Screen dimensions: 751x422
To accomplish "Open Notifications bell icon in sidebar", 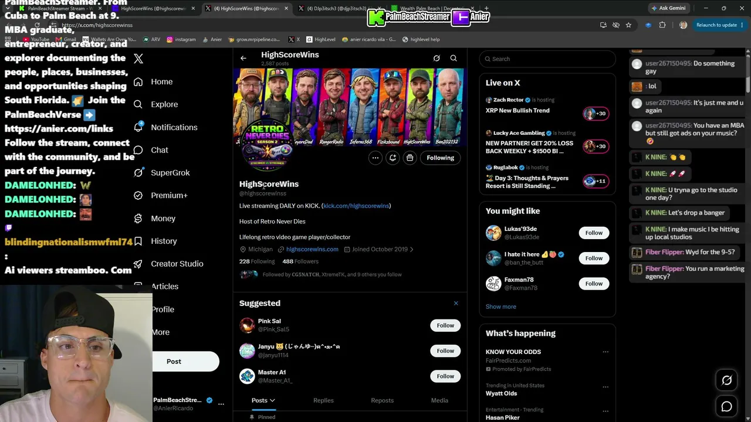I will coord(138,127).
